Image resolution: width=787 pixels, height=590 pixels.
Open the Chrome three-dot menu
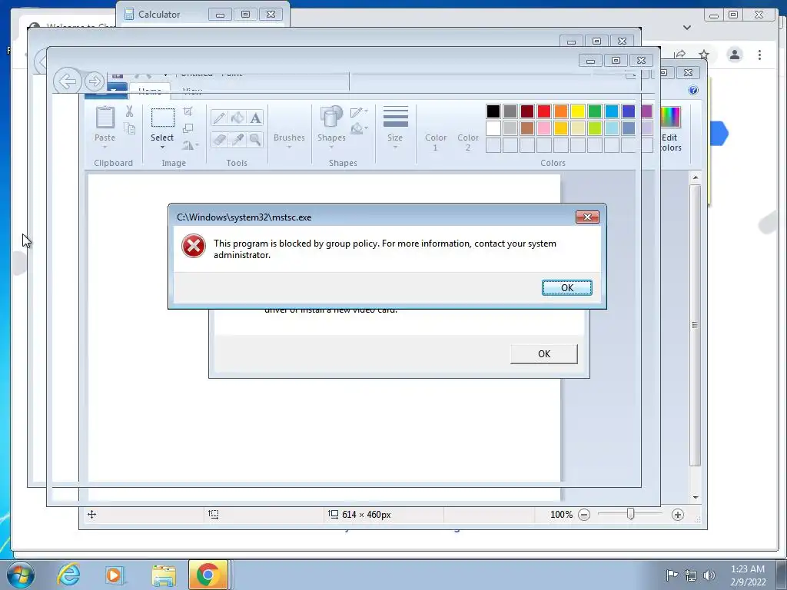(759, 55)
